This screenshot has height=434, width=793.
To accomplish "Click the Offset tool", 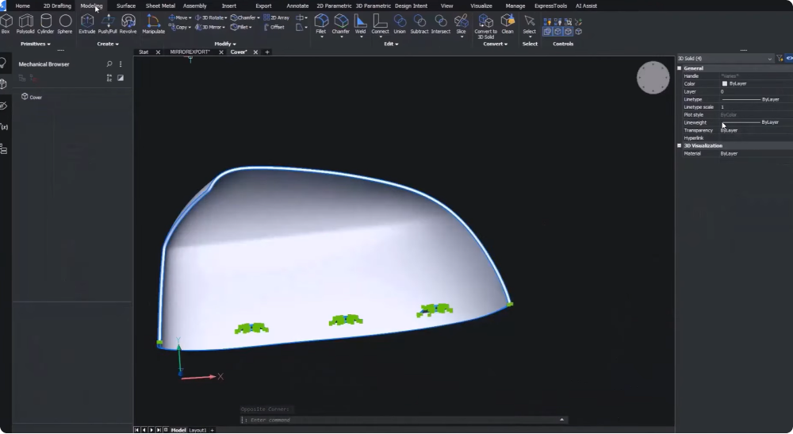I will click(274, 27).
